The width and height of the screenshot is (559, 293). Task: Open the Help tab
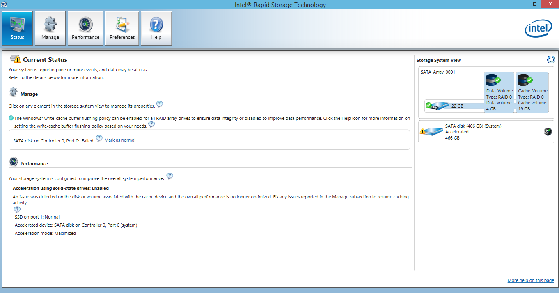pos(156,28)
